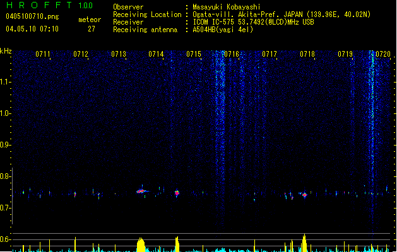Click the yellow intensity peak at 0718

304,243
